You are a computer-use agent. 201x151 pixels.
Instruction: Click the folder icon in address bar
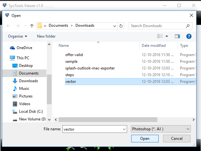click(x=39, y=25)
